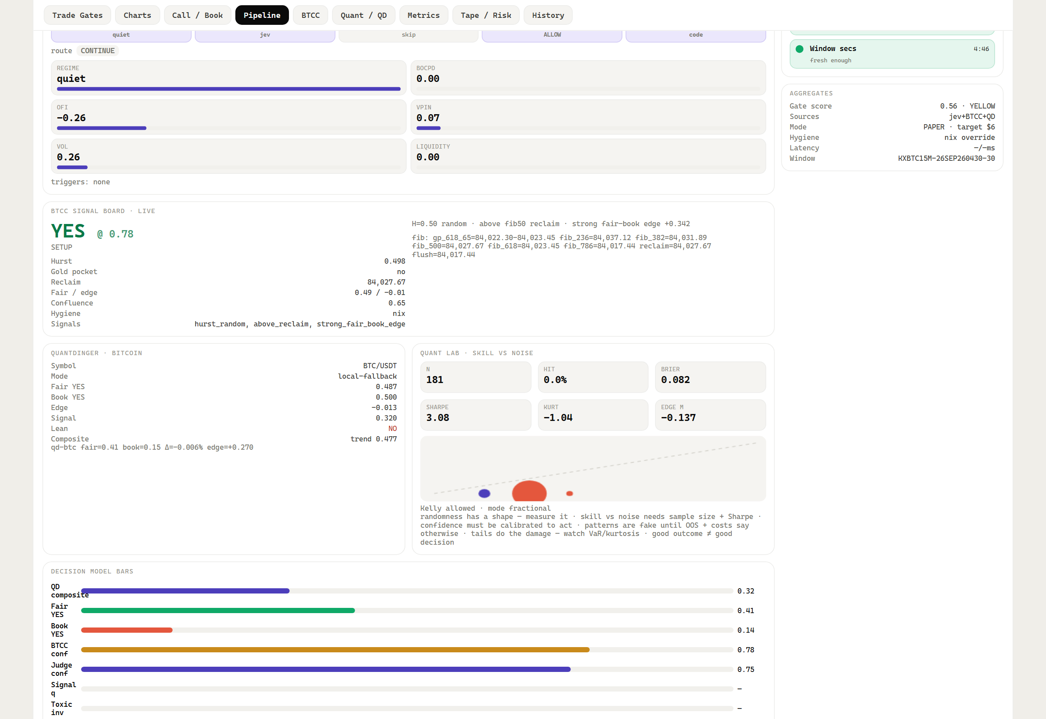
Task: Open the Trade Gates tab
Action: pos(78,15)
